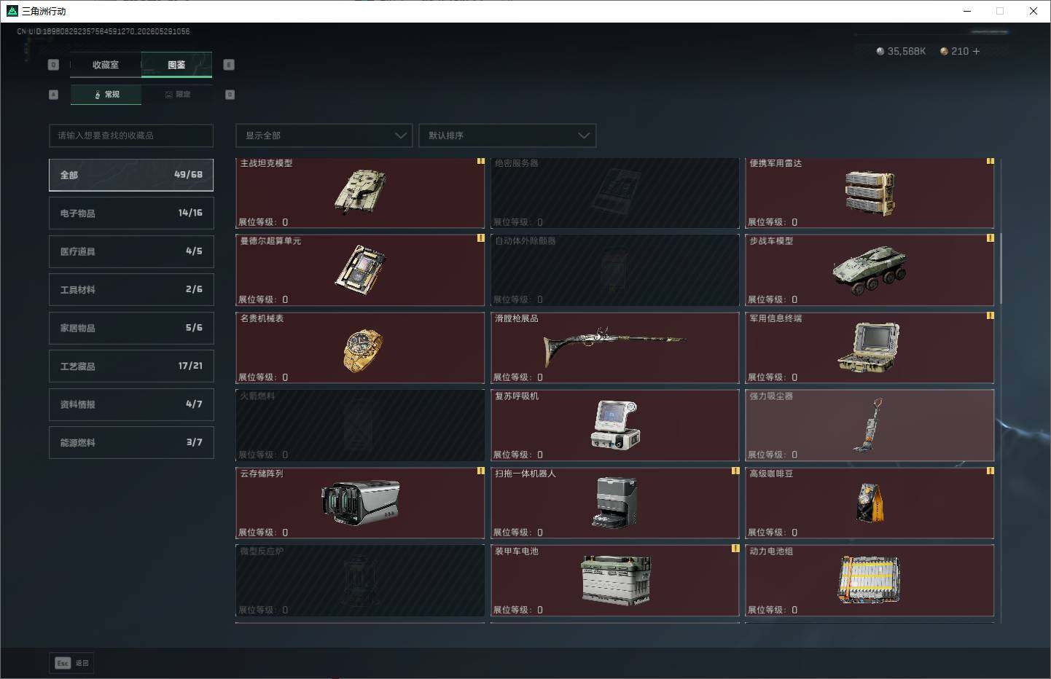Click the collection list vertical scrollbar
The height and width of the screenshot is (679, 1051).
point(1001,268)
